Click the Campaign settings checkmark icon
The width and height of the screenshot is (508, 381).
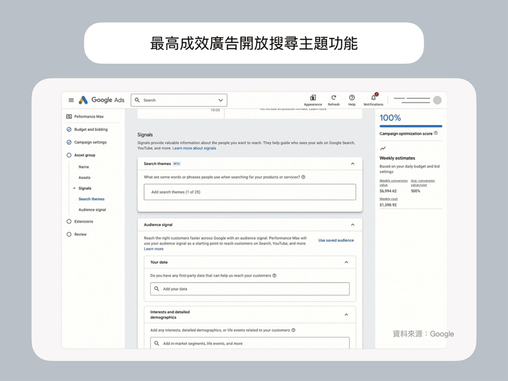[69, 142]
